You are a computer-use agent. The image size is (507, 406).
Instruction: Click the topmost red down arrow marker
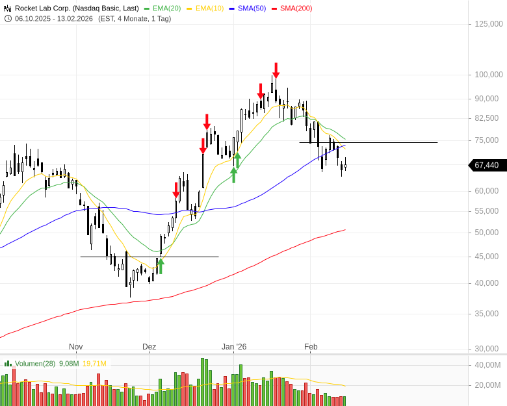coord(276,70)
